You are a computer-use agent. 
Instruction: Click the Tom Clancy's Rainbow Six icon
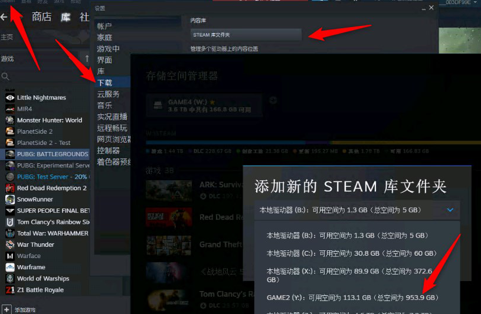10,222
